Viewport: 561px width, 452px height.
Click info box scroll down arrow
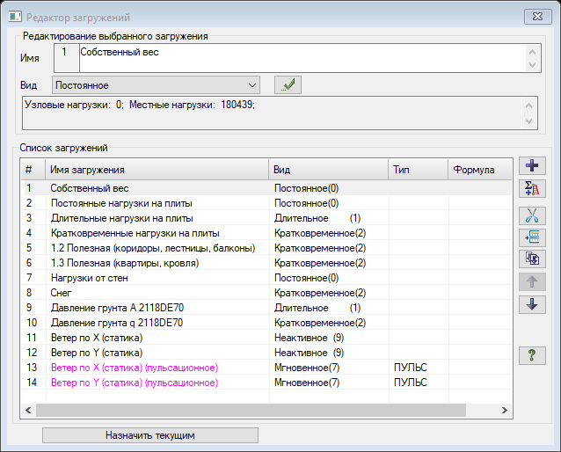(x=528, y=121)
